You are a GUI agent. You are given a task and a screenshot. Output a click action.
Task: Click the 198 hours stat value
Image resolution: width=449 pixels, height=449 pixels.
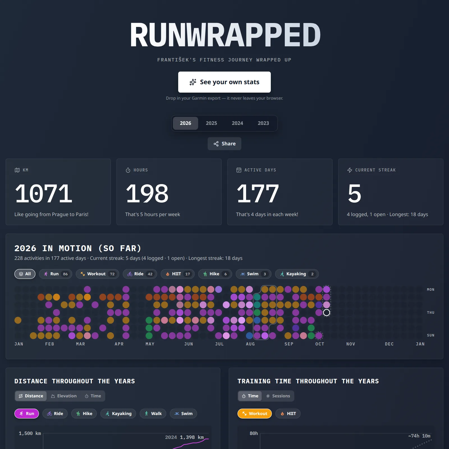click(x=147, y=193)
